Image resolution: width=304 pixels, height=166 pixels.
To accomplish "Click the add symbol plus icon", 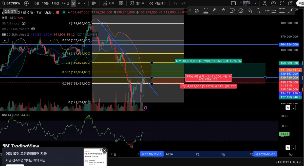I will 26,3.
